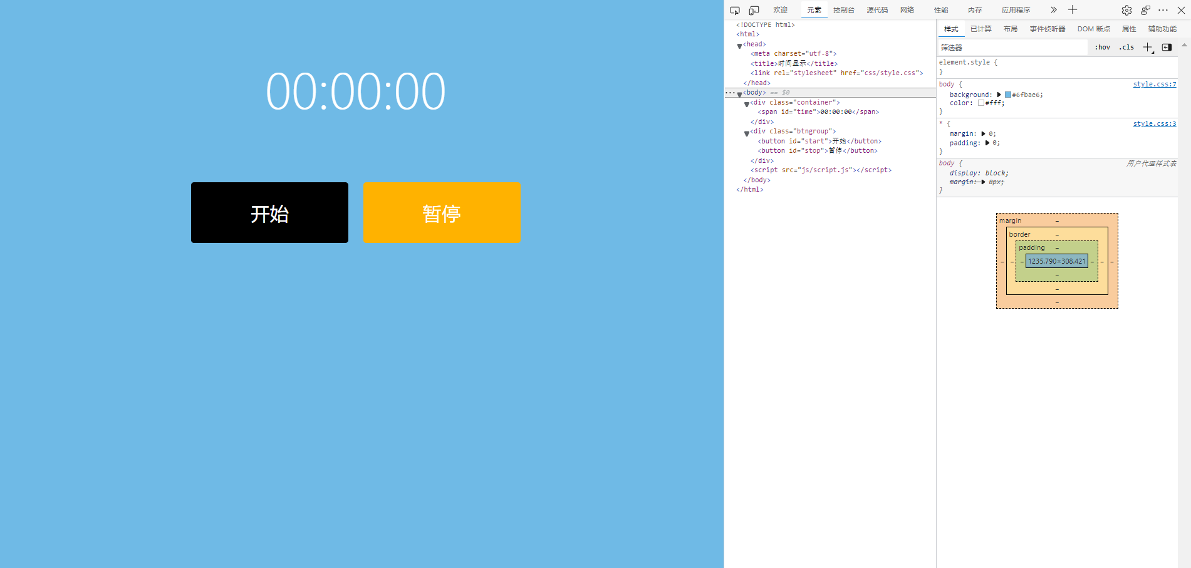Expand the margin property triangle

984,133
